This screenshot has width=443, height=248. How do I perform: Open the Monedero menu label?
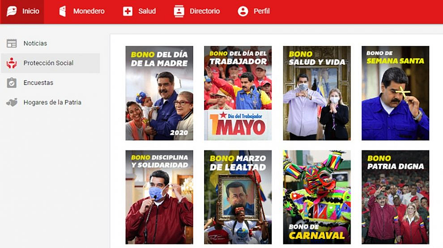pos(89,11)
